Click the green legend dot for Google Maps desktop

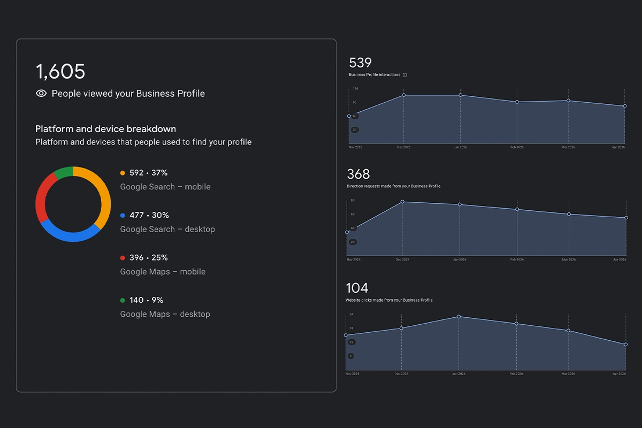pyautogui.click(x=123, y=300)
